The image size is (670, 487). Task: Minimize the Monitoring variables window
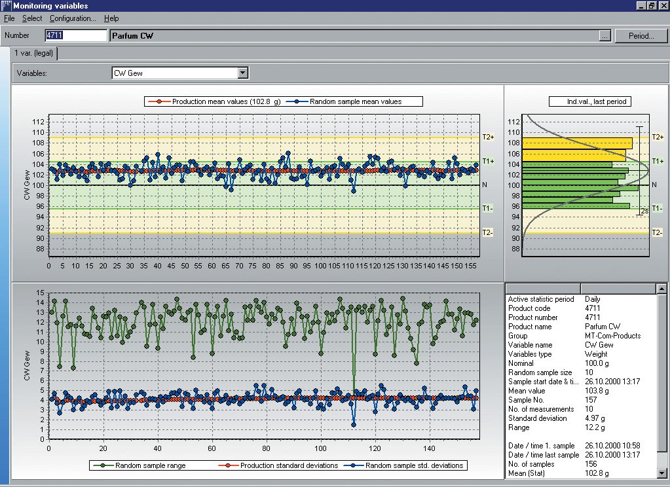(641, 6)
